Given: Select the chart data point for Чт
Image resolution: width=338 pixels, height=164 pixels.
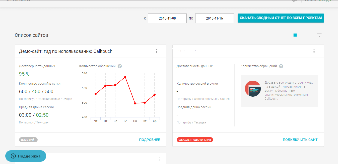Looking at the screenshot, I should coord(96,94).
